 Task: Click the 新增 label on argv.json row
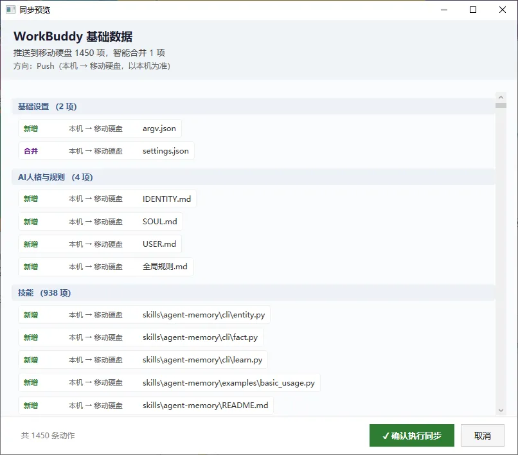coord(31,129)
